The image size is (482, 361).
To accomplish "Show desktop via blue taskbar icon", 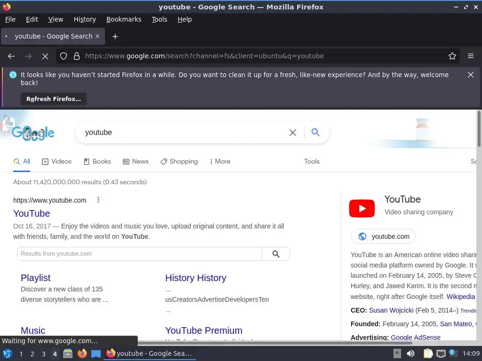I will [96, 354].
